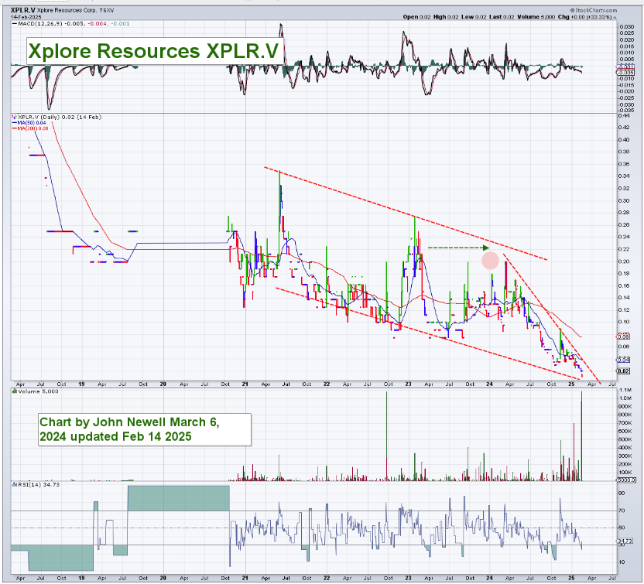The image size is (644, 584).
Task: Click the 5000.0 volume value tag
Action: tap(627, 480)
